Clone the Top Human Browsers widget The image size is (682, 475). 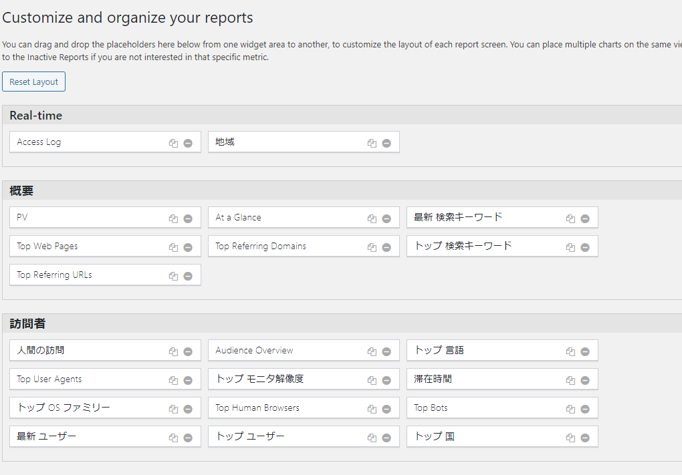pyautogui.click(x=372, y=409)
